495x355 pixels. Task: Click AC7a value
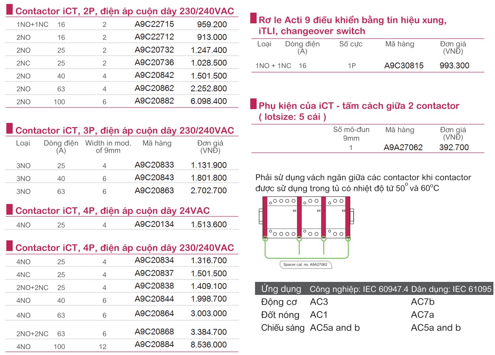tap(423, 315)
